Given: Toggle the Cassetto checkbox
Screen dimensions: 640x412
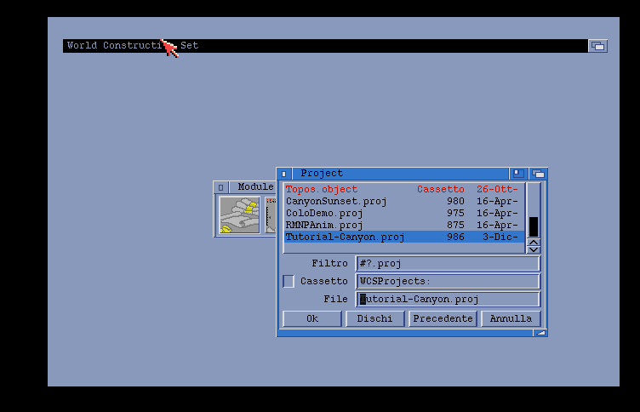Looking at the screenshot, I should [289, 281].
